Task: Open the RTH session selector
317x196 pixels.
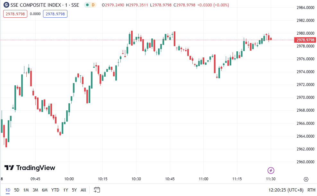Action: (311, 190)
